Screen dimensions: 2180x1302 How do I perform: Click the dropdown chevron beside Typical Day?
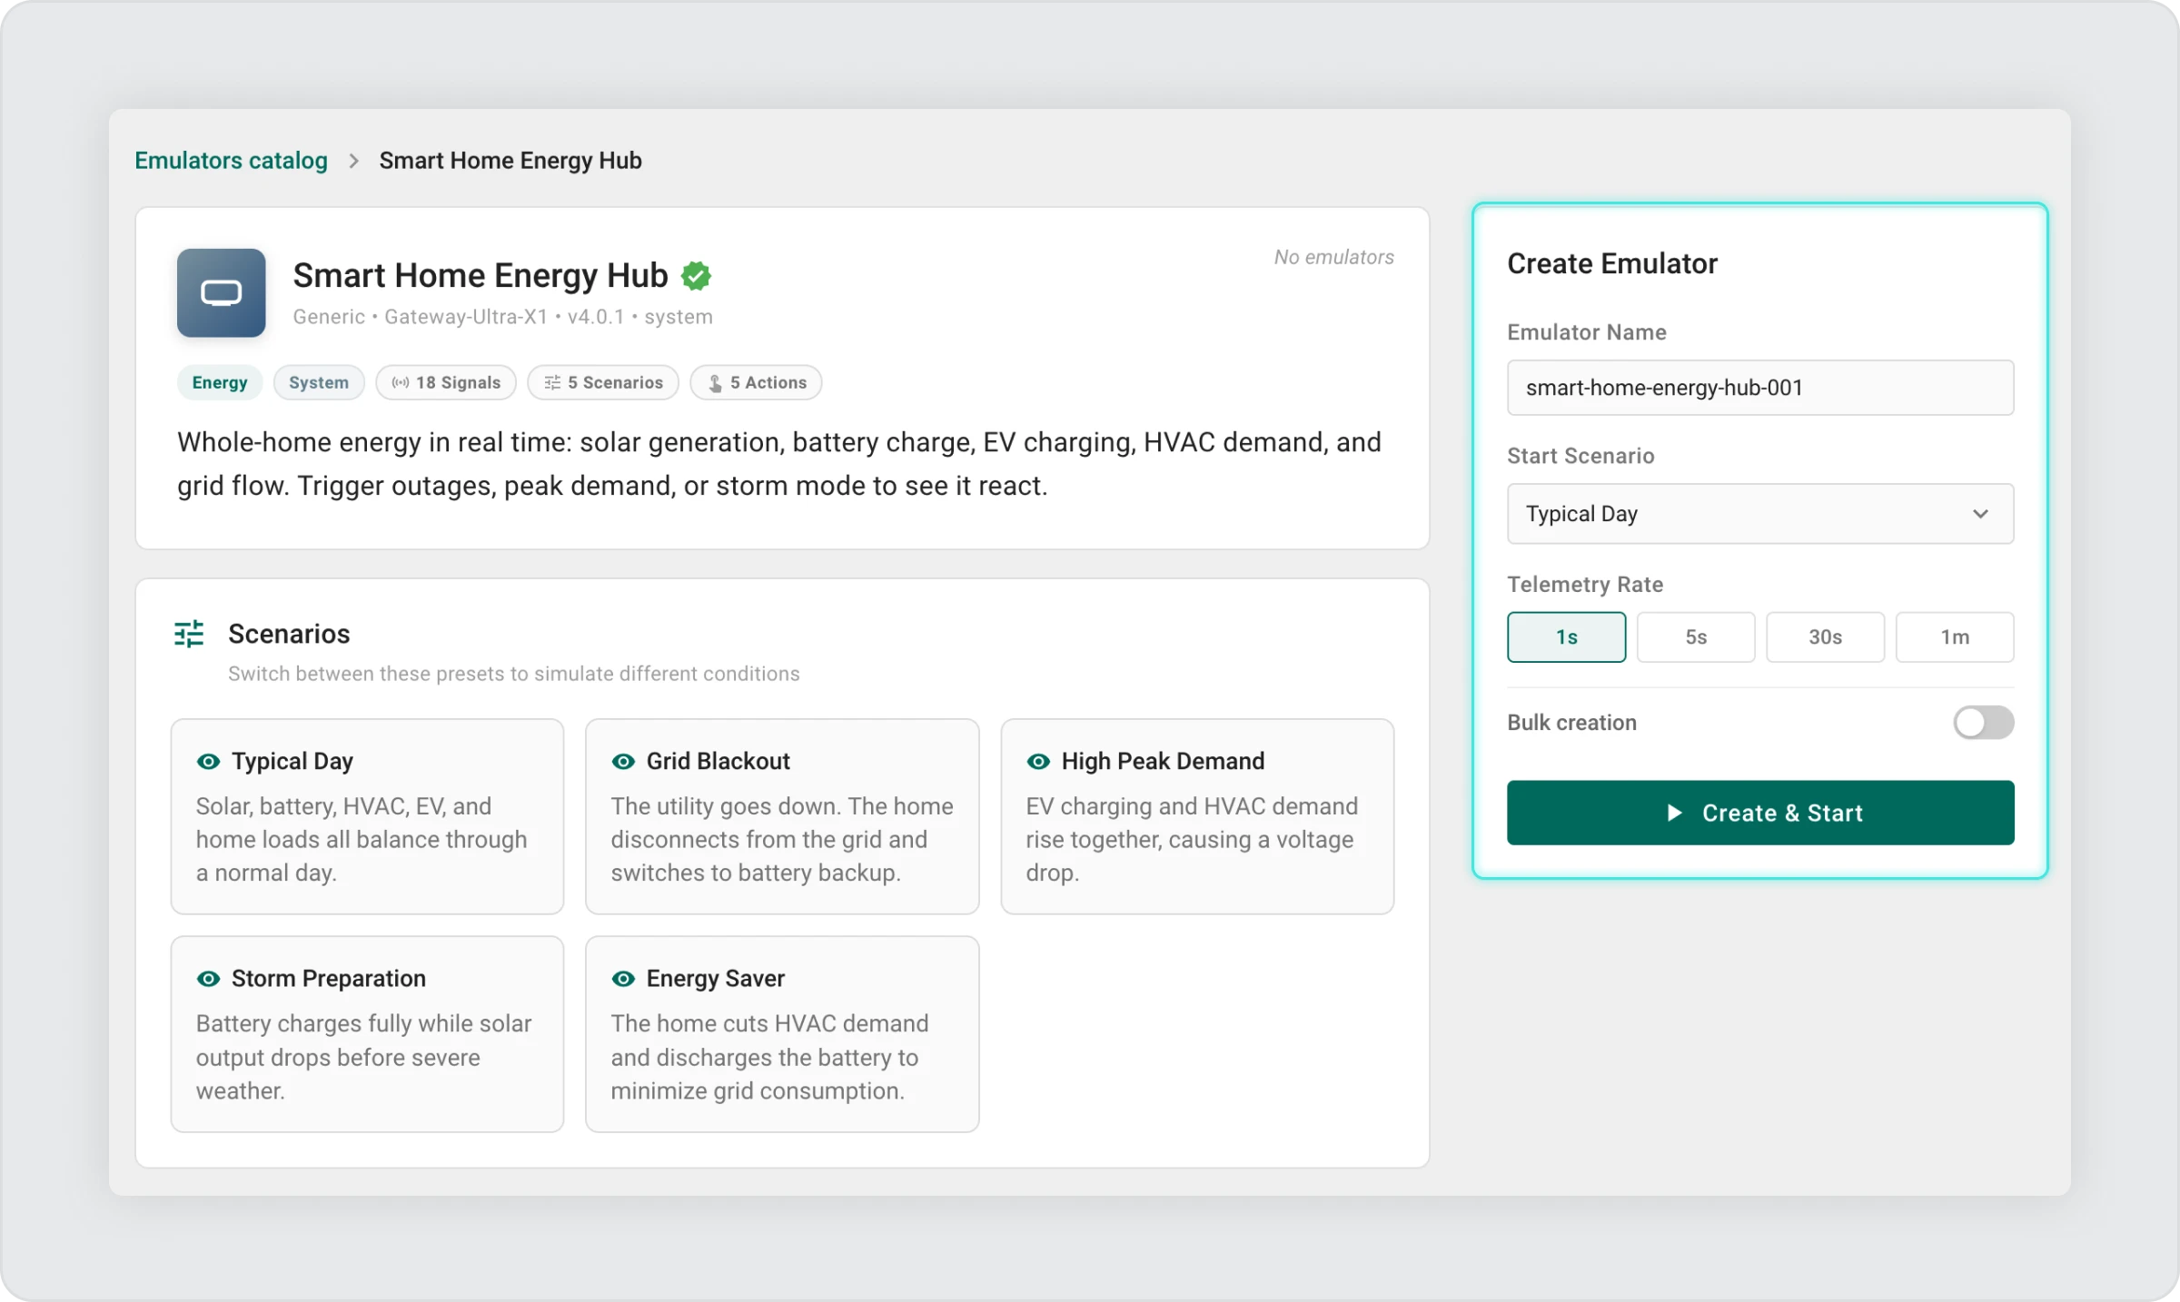(x=1980, y=514)
